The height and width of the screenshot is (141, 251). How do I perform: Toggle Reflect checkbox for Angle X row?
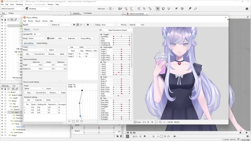click(x=96, y=54)
